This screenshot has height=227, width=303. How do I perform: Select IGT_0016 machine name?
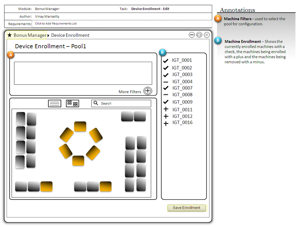click(x=182, y=123)
